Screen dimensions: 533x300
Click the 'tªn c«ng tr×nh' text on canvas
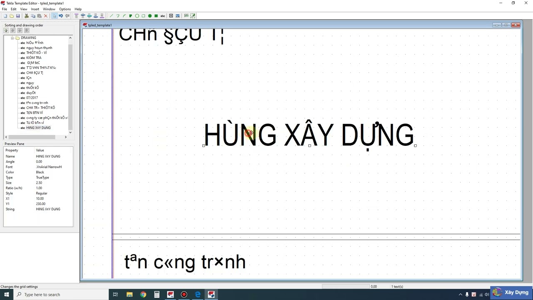tap(185, 262)
